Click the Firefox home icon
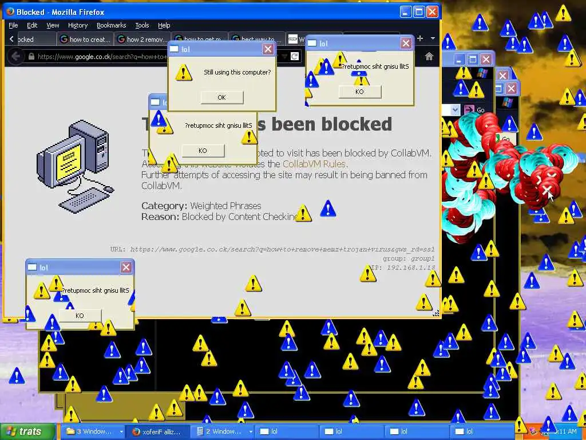 click(x=429, y=57)
